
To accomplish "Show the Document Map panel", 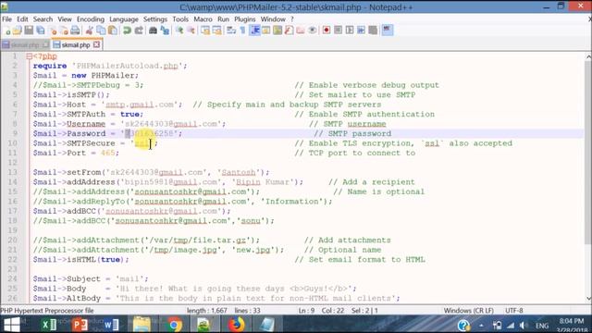I will (x=277, y=31).
